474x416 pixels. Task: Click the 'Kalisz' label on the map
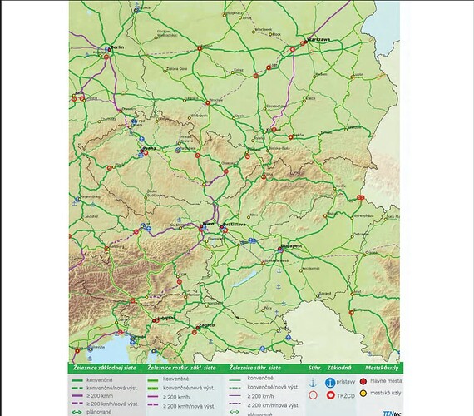pos(239,70)
